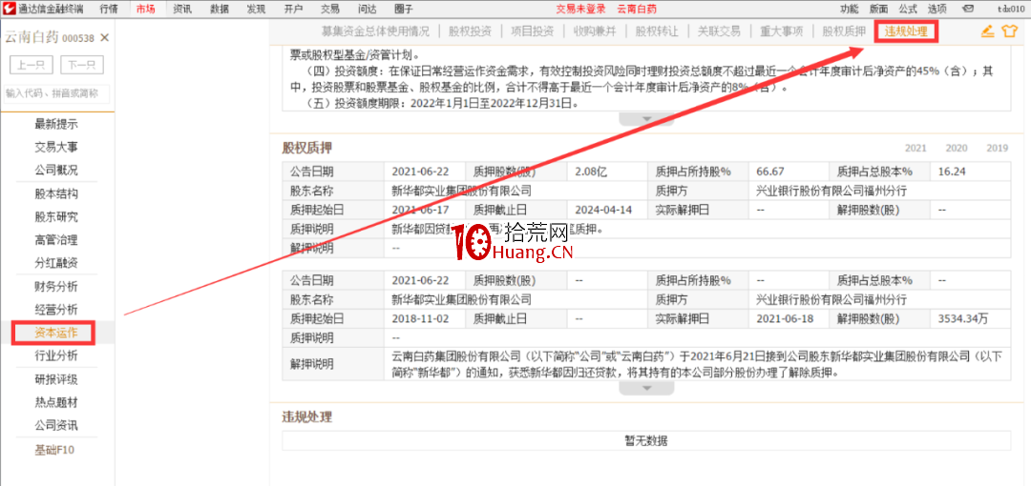The width and height of the screenshot is (1031, 486).
Task: Switch to 关联交易 tab
Action: [720, 31]
